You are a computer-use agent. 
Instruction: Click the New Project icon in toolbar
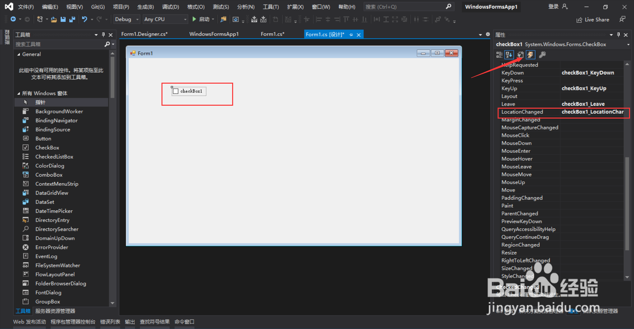[x=40, y=19]
